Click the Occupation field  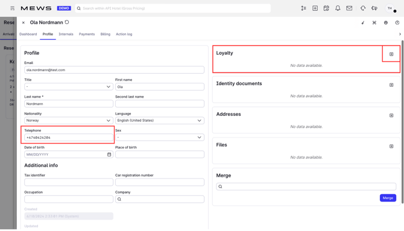69,199
